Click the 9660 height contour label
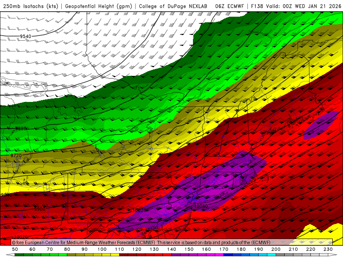 pos(21,128)
